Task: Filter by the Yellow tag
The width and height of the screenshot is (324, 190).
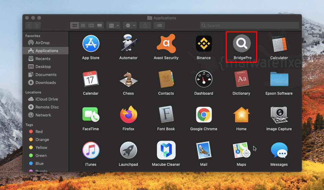Action: tap(45, 148)
